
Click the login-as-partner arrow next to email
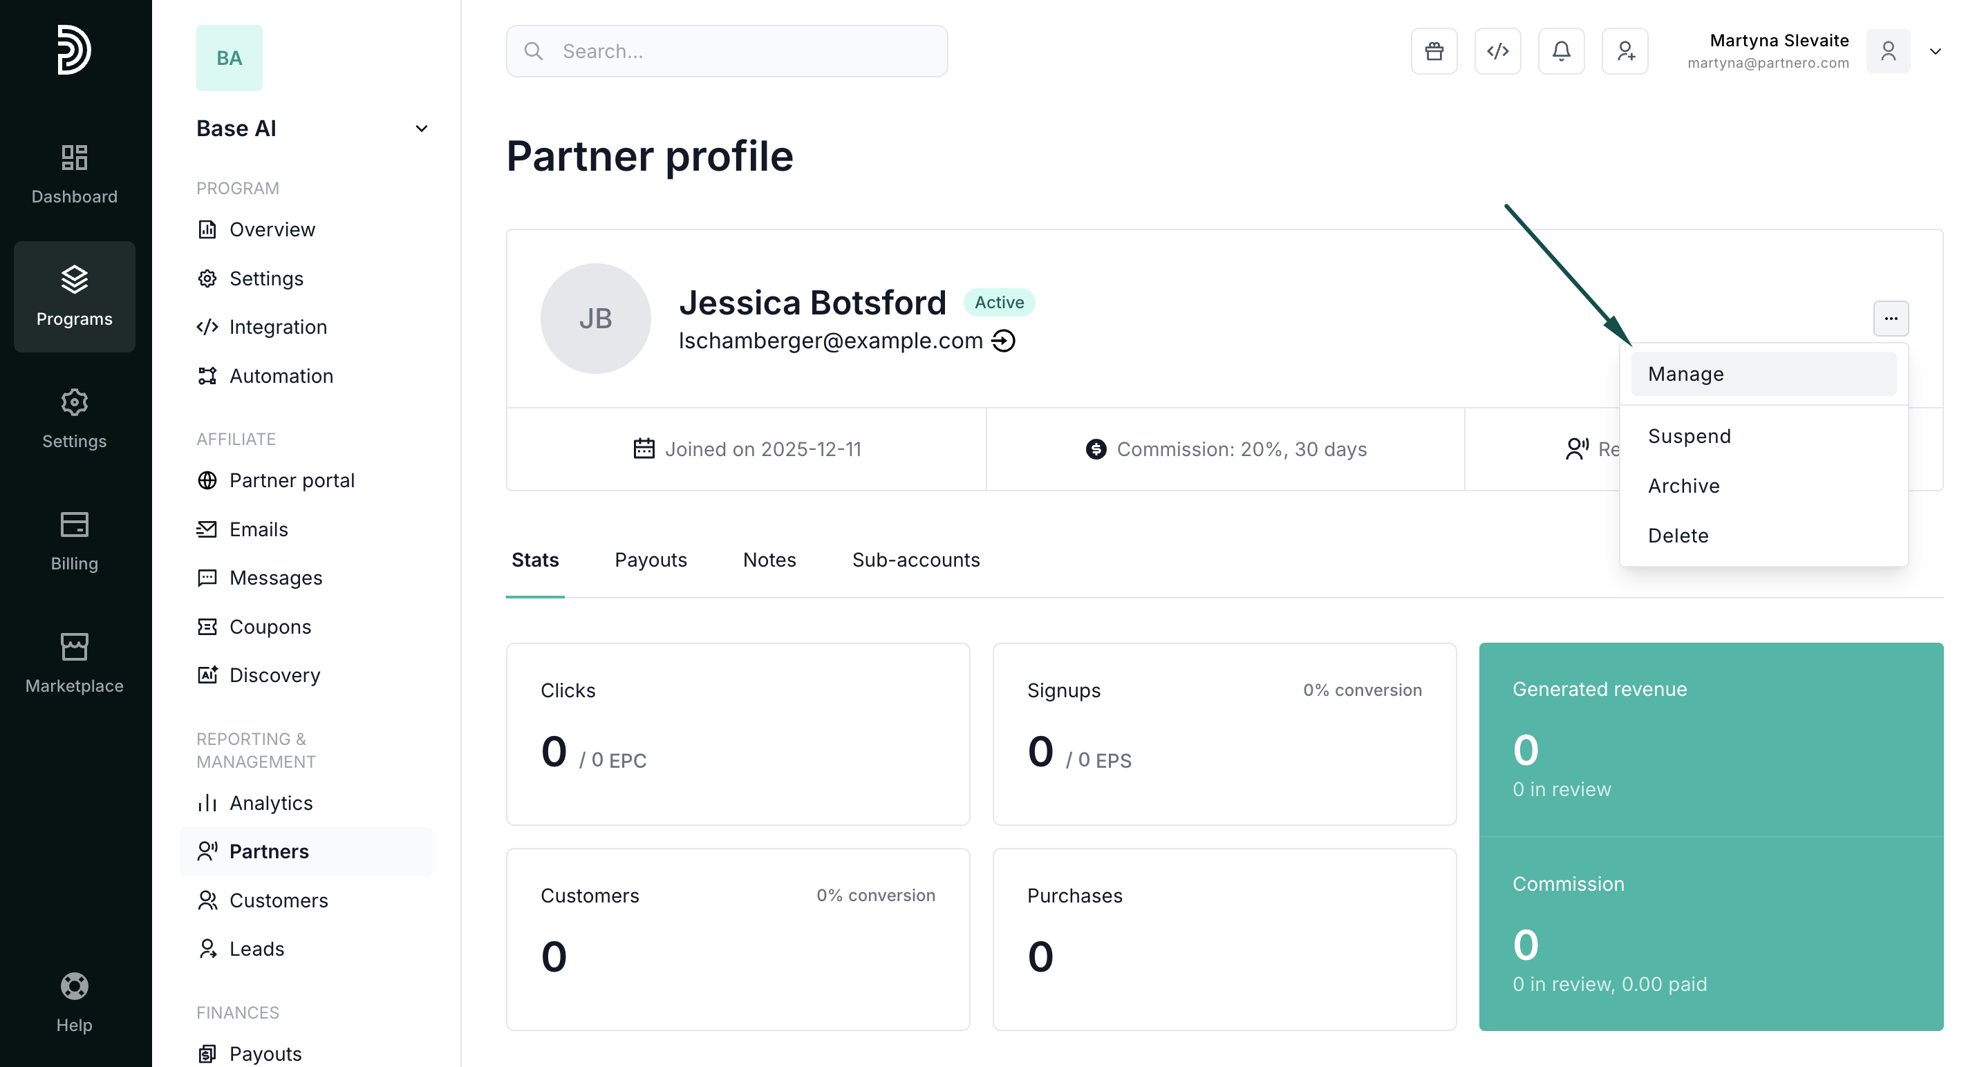click(1003, 340)
